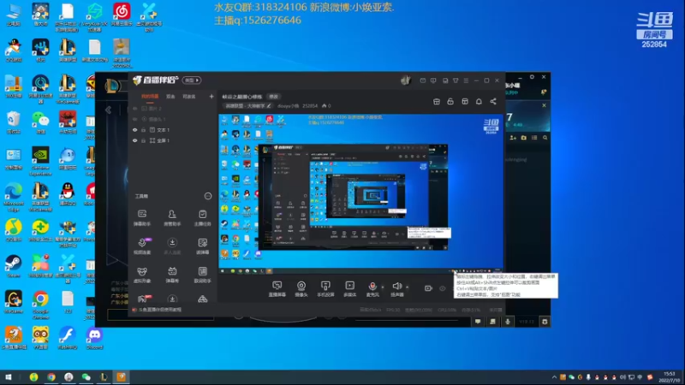Click the back chevron in League client
The height and width of the screenshot is (385, 685).
tap(109, 110)
